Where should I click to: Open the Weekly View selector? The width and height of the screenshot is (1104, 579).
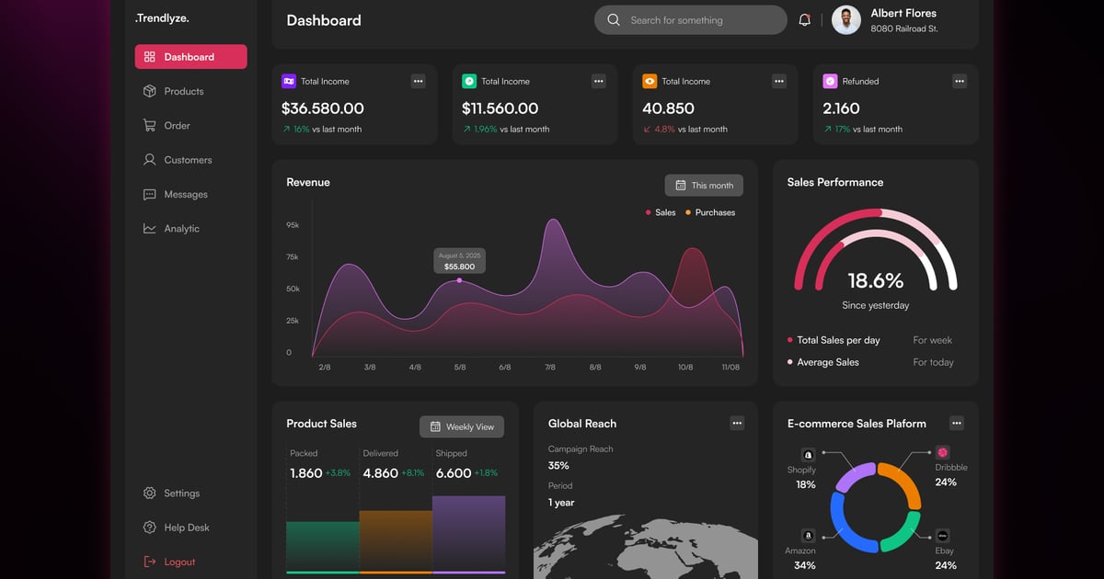pos(462,426)
